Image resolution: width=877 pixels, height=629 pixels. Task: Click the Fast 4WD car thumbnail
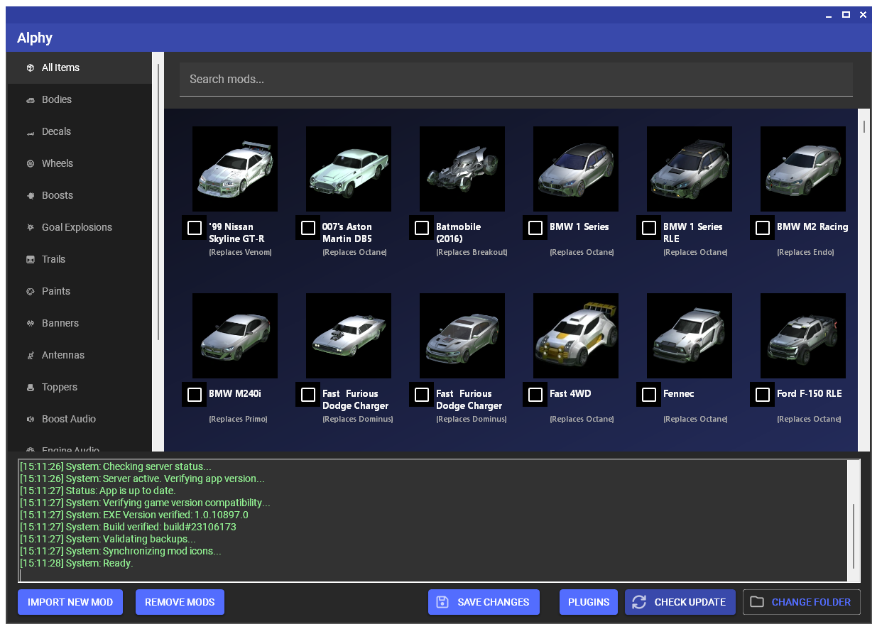pyautogui.click(x=576, y=336)
